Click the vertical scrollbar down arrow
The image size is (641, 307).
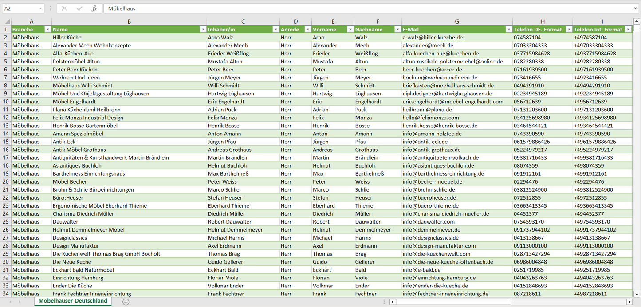pos(637,294)
